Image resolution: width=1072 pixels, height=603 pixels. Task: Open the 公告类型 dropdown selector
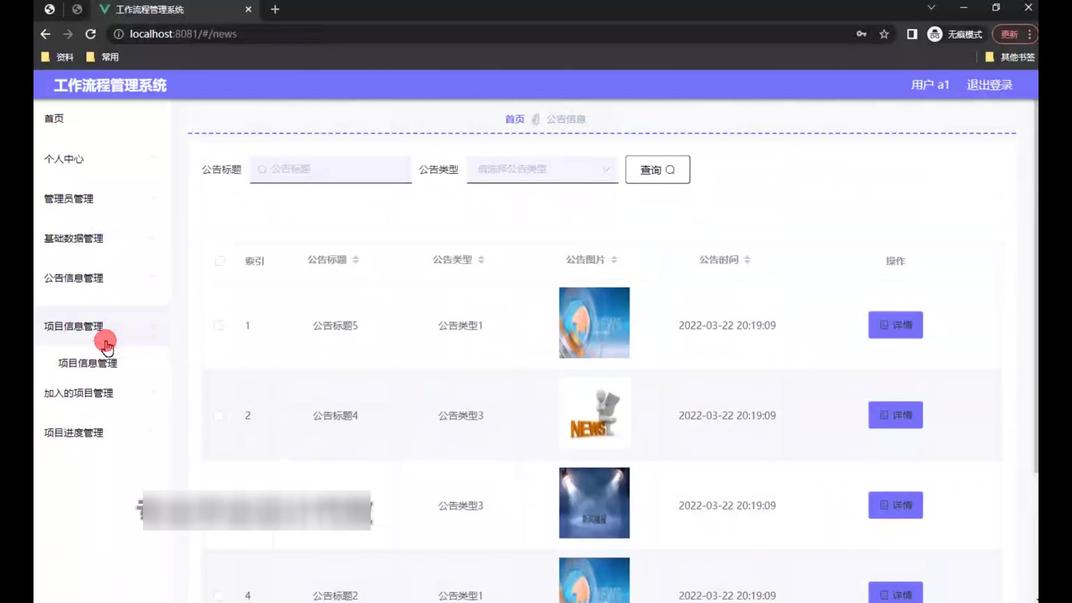[x=542, y=169]
